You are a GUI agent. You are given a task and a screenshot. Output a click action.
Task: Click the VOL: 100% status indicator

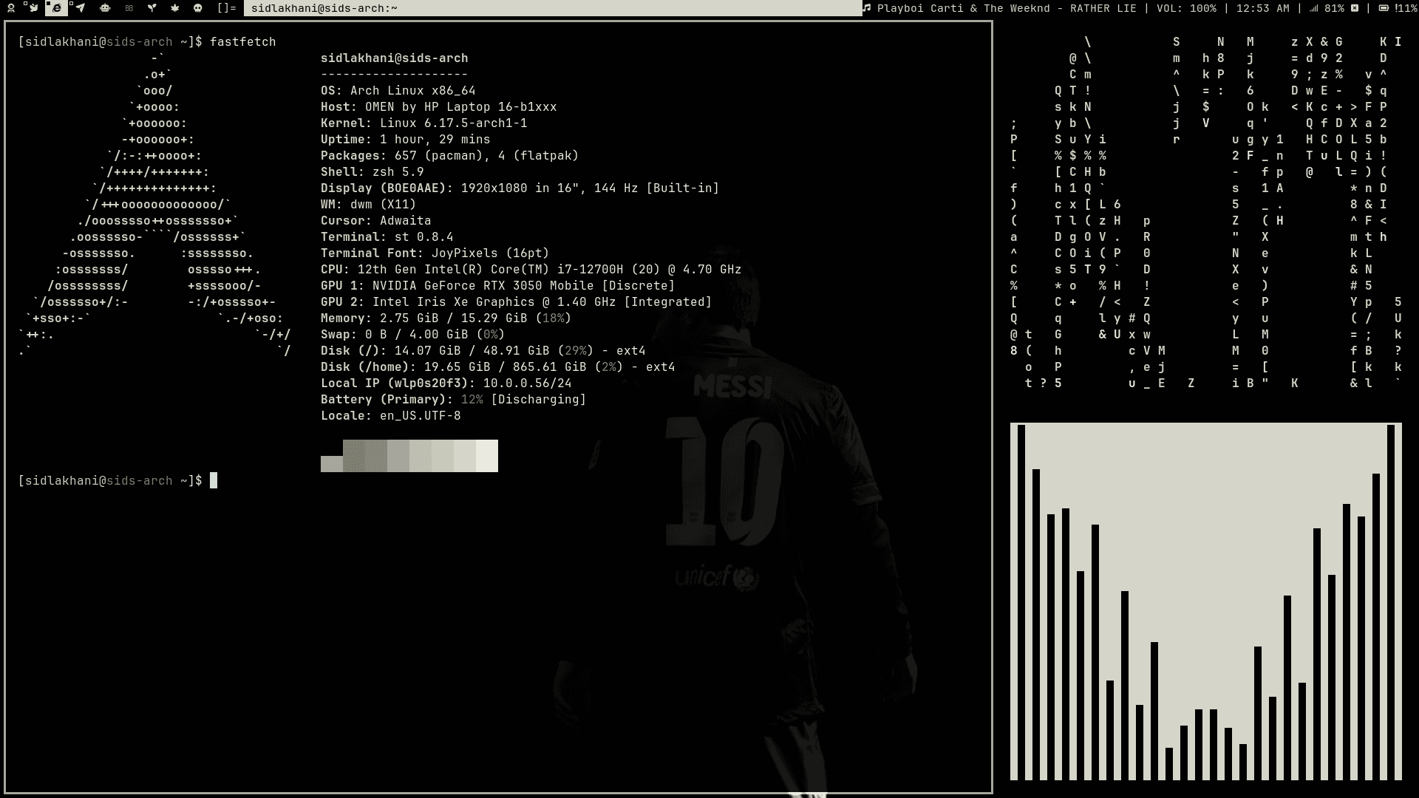coord(1186,8)
